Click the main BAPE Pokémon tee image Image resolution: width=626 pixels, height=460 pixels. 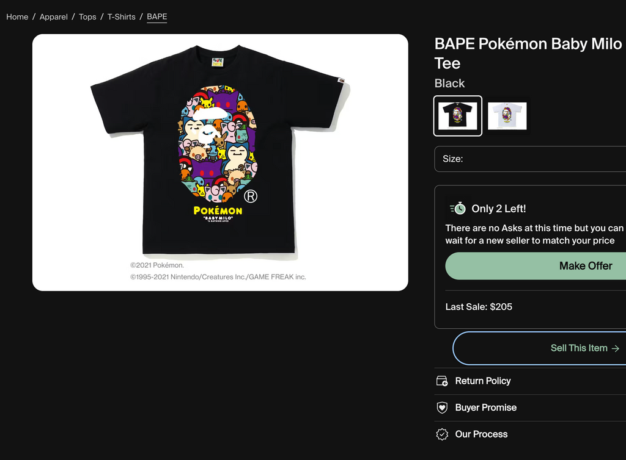[x=220, y=162]
